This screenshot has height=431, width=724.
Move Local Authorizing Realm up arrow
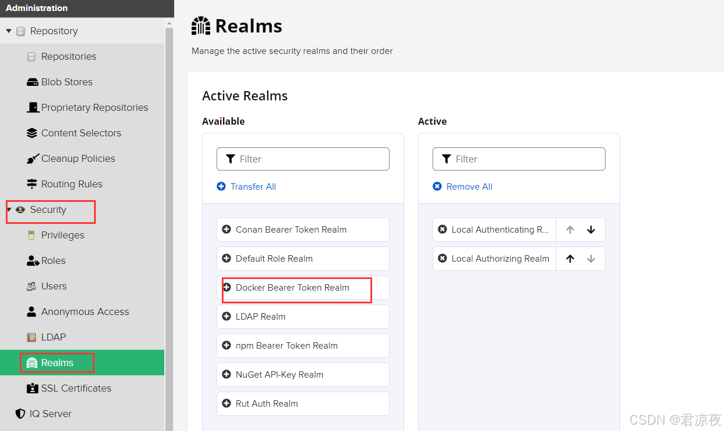(570, 259)
